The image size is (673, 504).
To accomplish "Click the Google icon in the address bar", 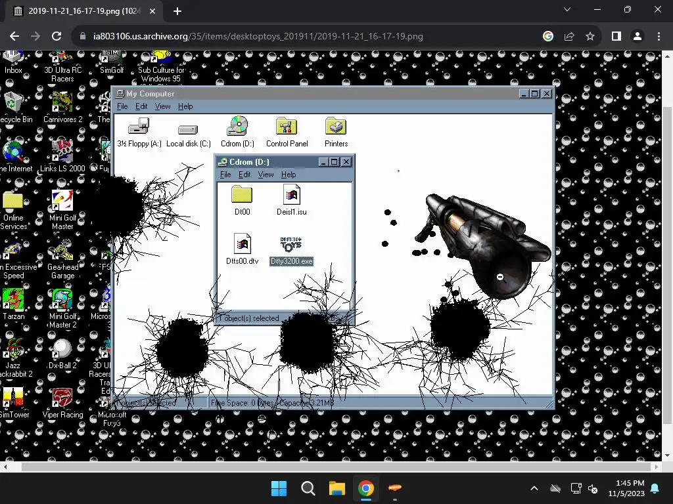I will [548, 37].
